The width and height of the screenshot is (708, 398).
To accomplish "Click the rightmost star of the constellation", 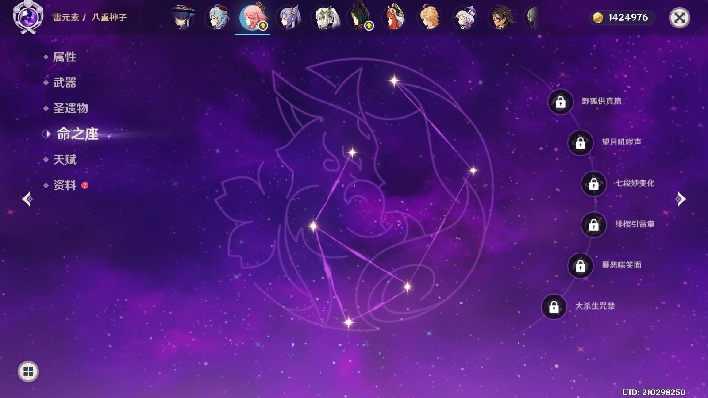I will click(473, 170).
